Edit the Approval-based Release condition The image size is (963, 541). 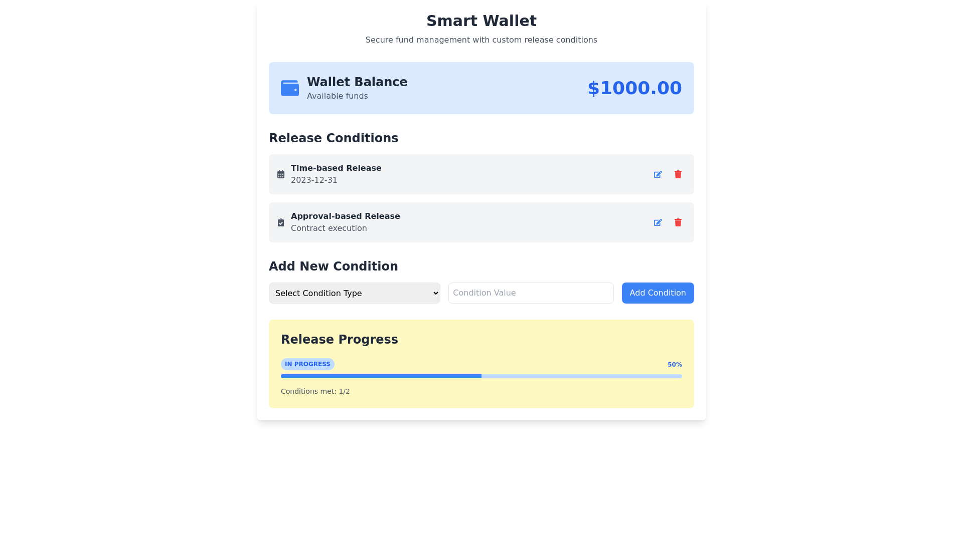click(658, 222)
